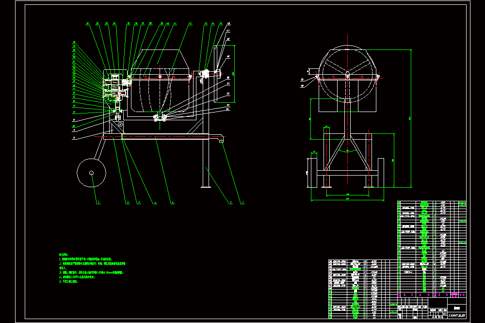Click the wheel hub center in side view
Image resolution: width=485 pixels, height=323 pixels.
click(x=91, y=173)
